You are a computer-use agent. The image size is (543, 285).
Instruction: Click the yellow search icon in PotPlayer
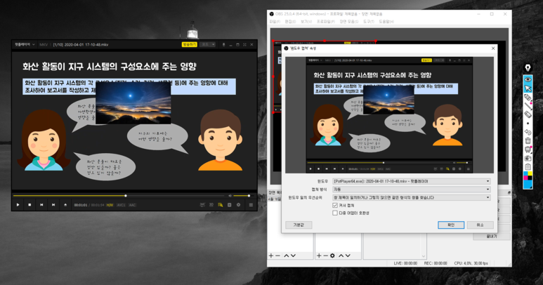pyautogui.click(x=221, y=205)
